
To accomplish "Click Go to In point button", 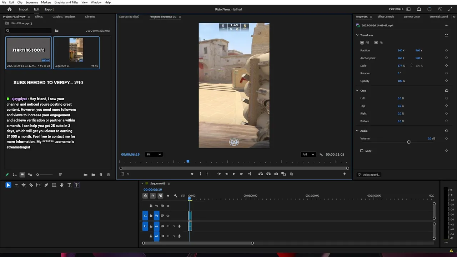I will (219, 174).
